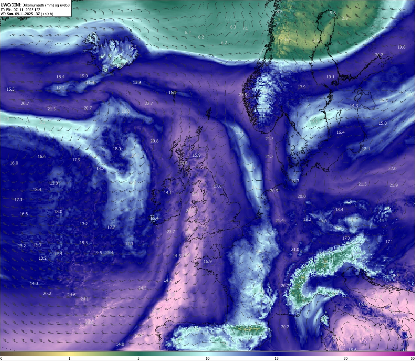Click the colorbar tick label '15'

[277, 358]
